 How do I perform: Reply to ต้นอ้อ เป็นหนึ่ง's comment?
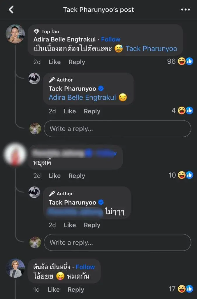(76, 289)
